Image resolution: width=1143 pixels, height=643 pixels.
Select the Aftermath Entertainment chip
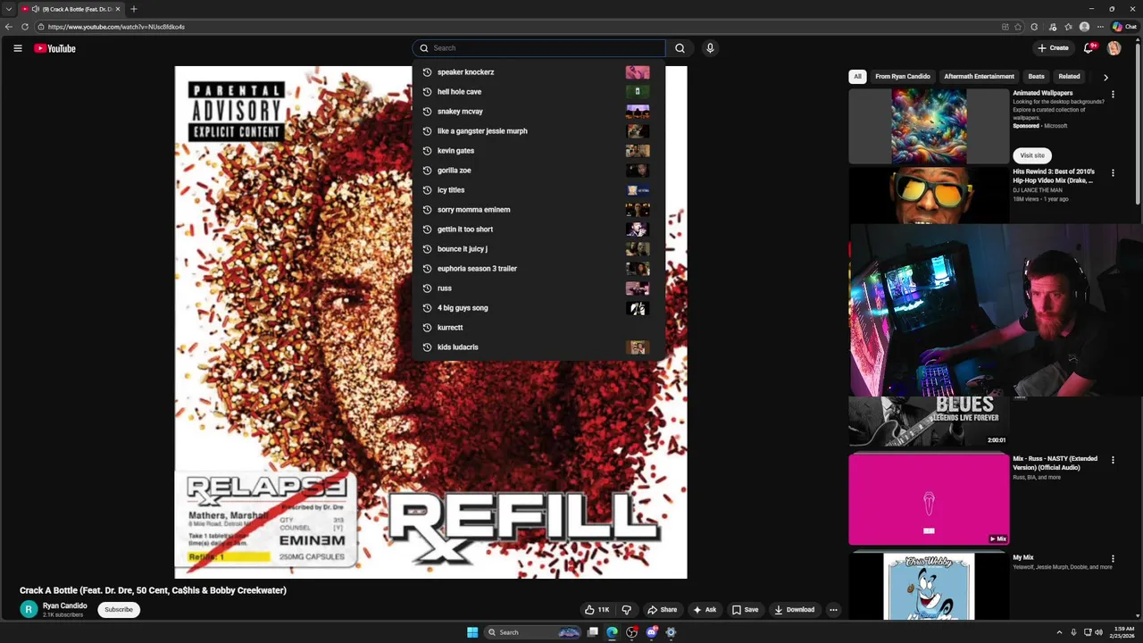point(979,77)
